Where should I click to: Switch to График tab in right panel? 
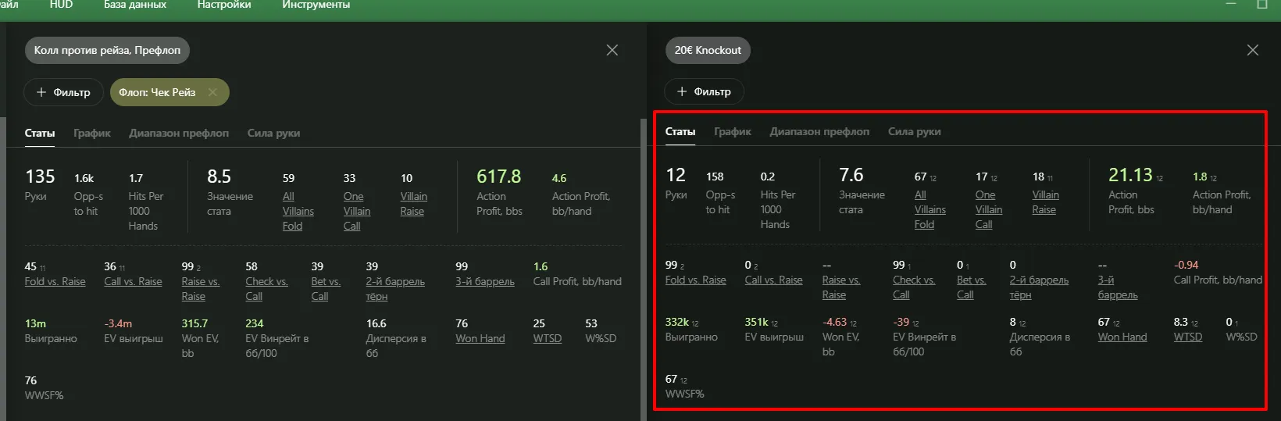coord(733,131)
